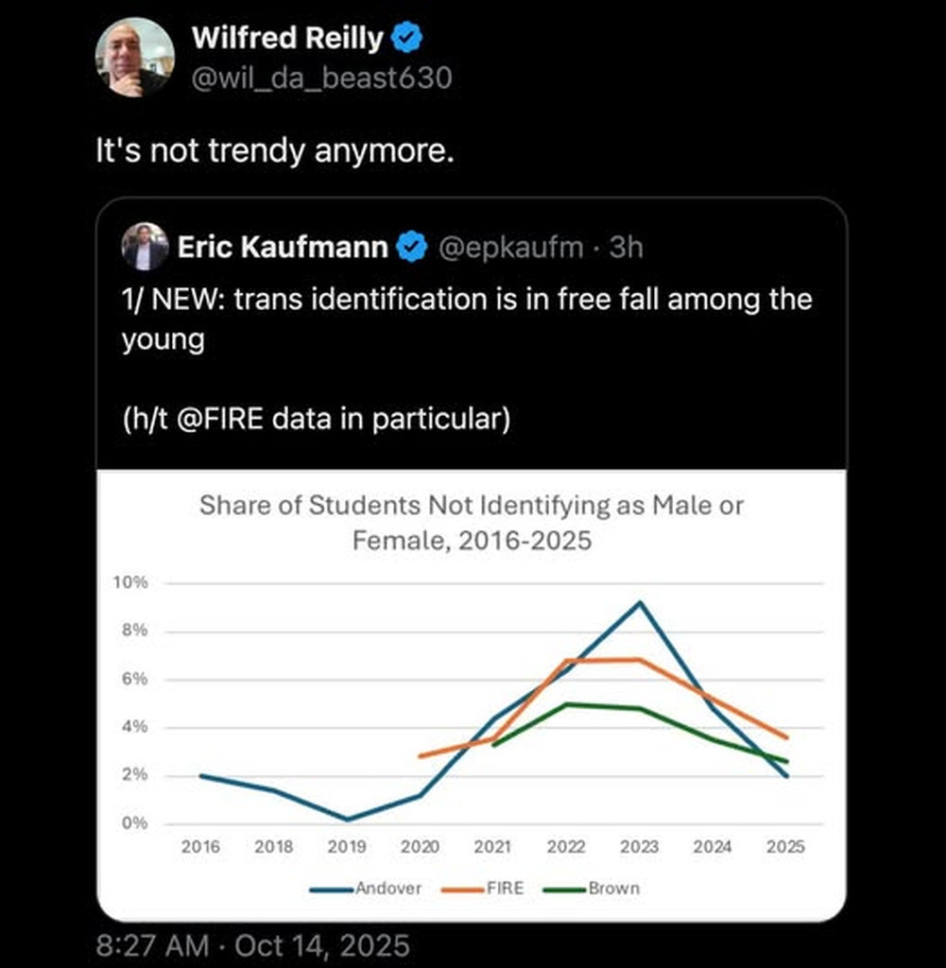Click the 10% label on the y-axis
Screen dimensions: 946x968
click(130, 582)
